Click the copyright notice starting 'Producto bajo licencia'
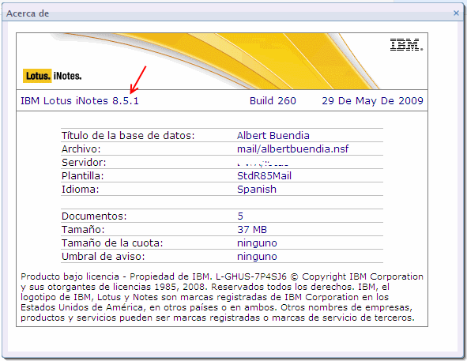This screenshot has width=467, height=361. pyautogui.click(x=222, y=297)
